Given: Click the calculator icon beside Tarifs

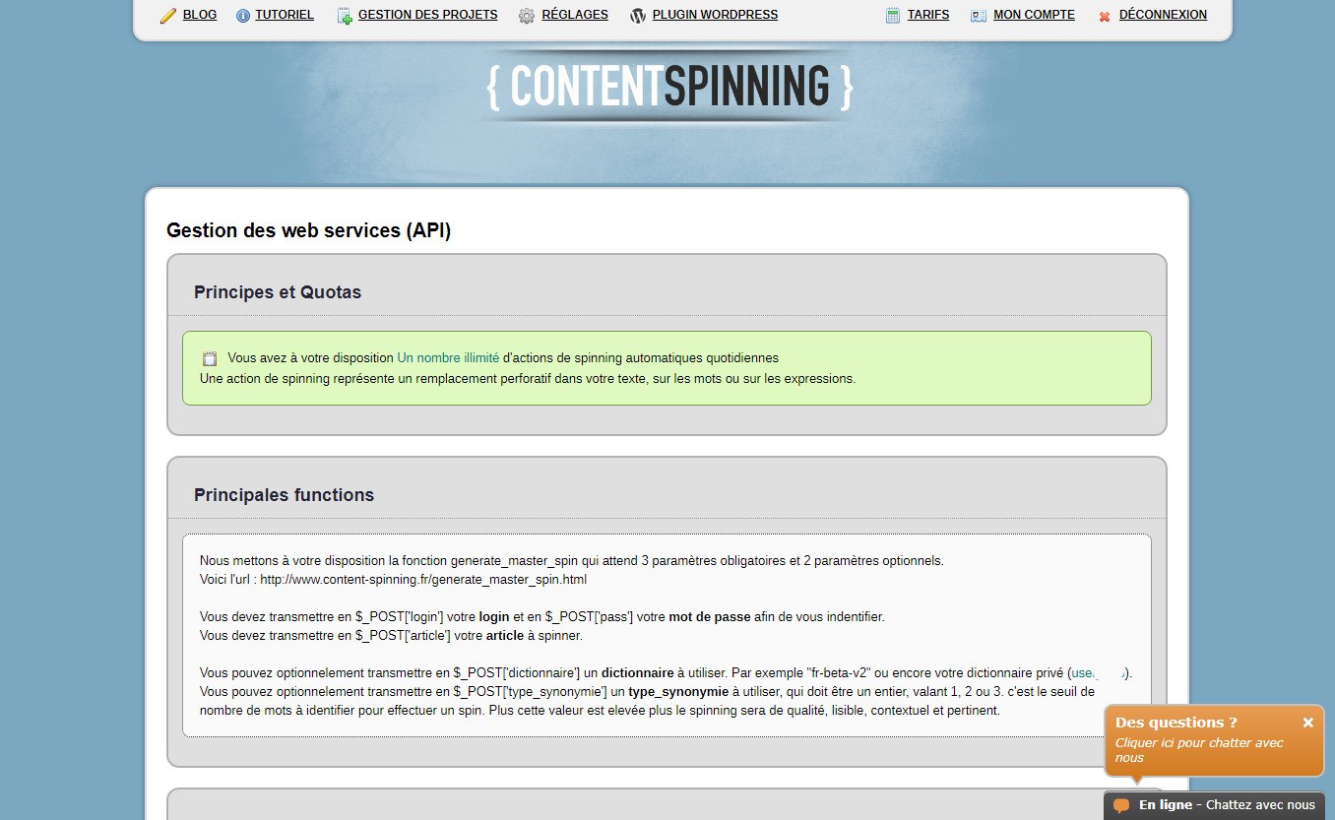Looking at the screenshot, I should [x=893, y=16].
